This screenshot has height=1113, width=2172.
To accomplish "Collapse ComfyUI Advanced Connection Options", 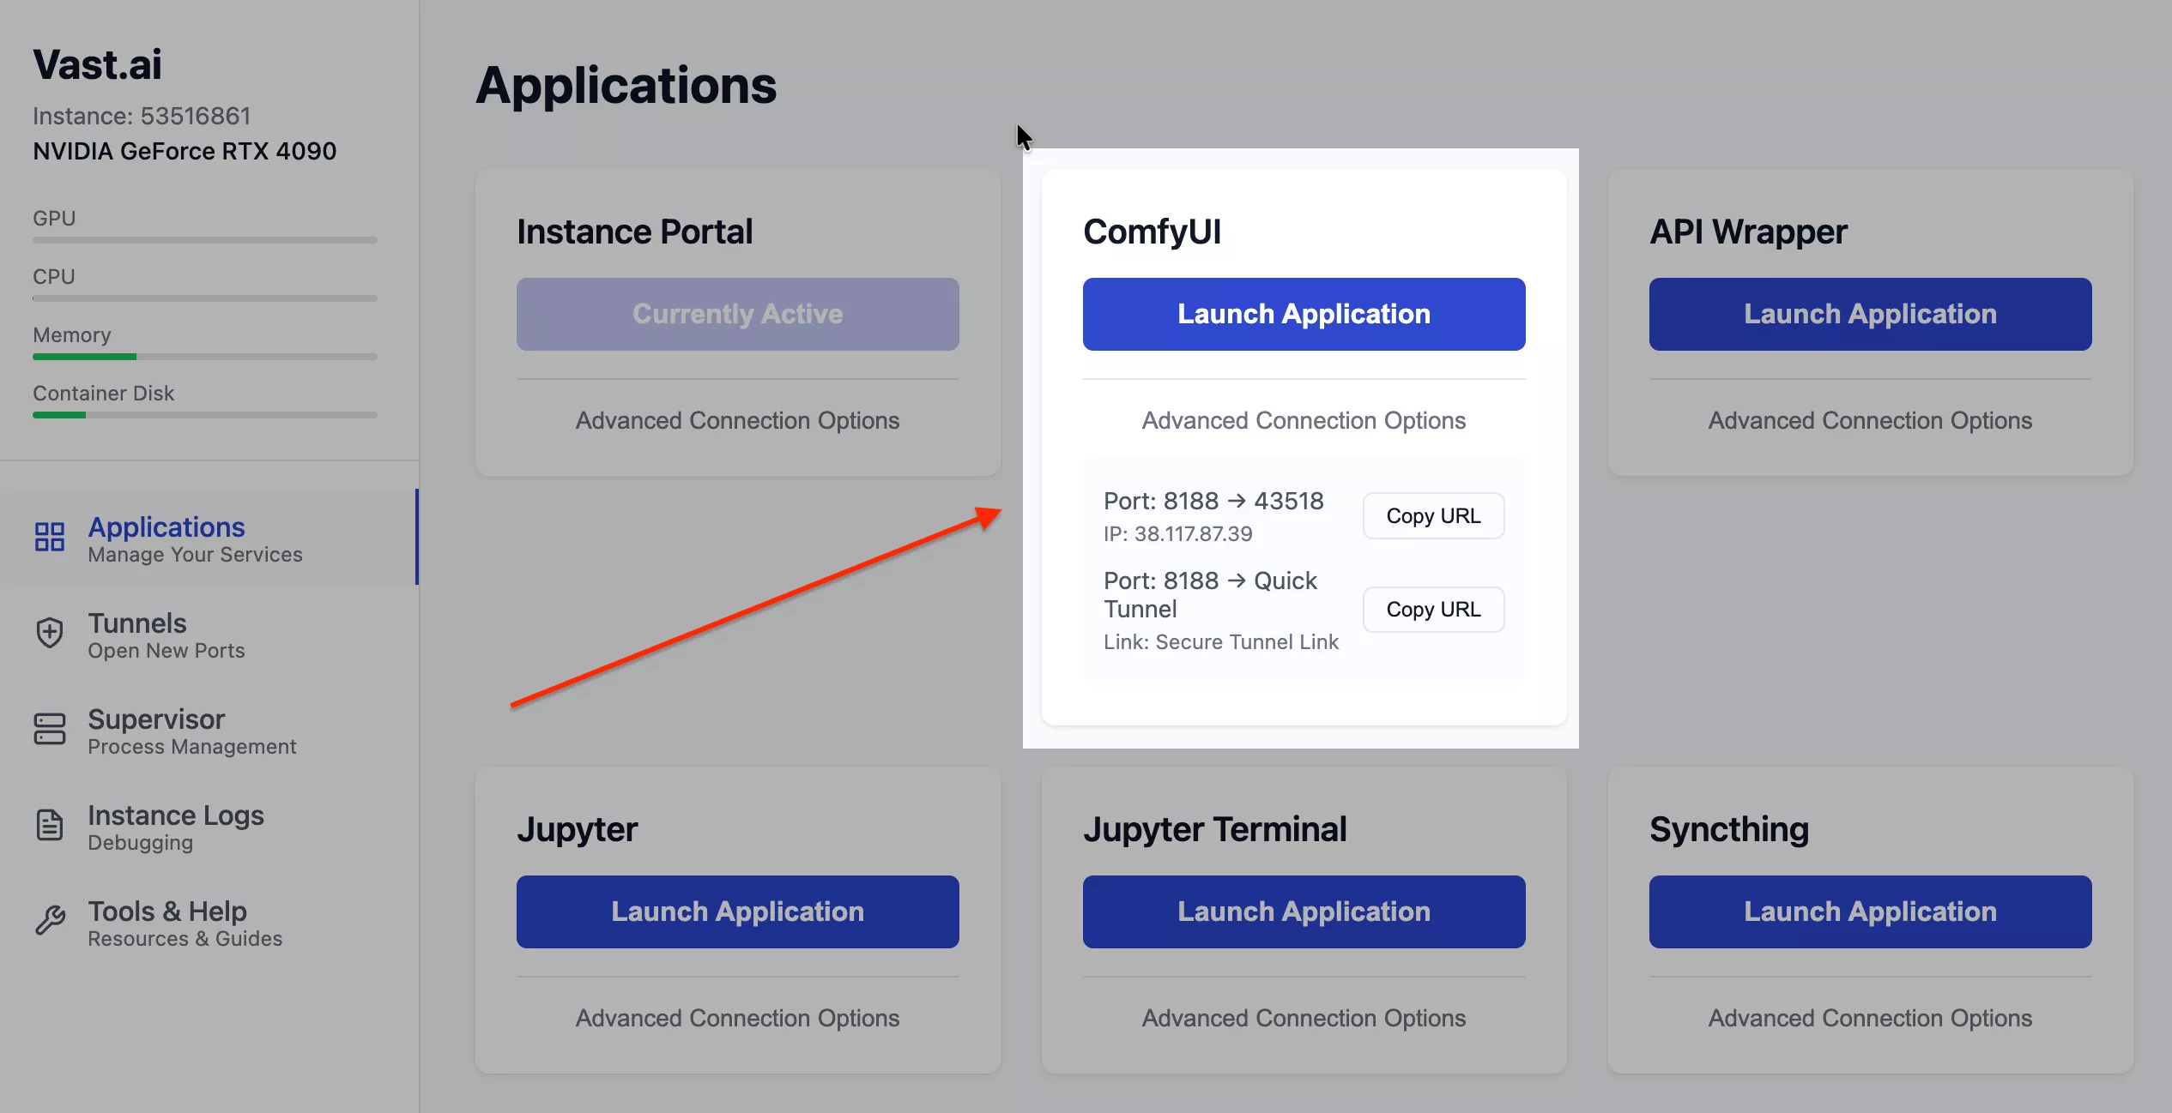I will tap(1304, 420).
